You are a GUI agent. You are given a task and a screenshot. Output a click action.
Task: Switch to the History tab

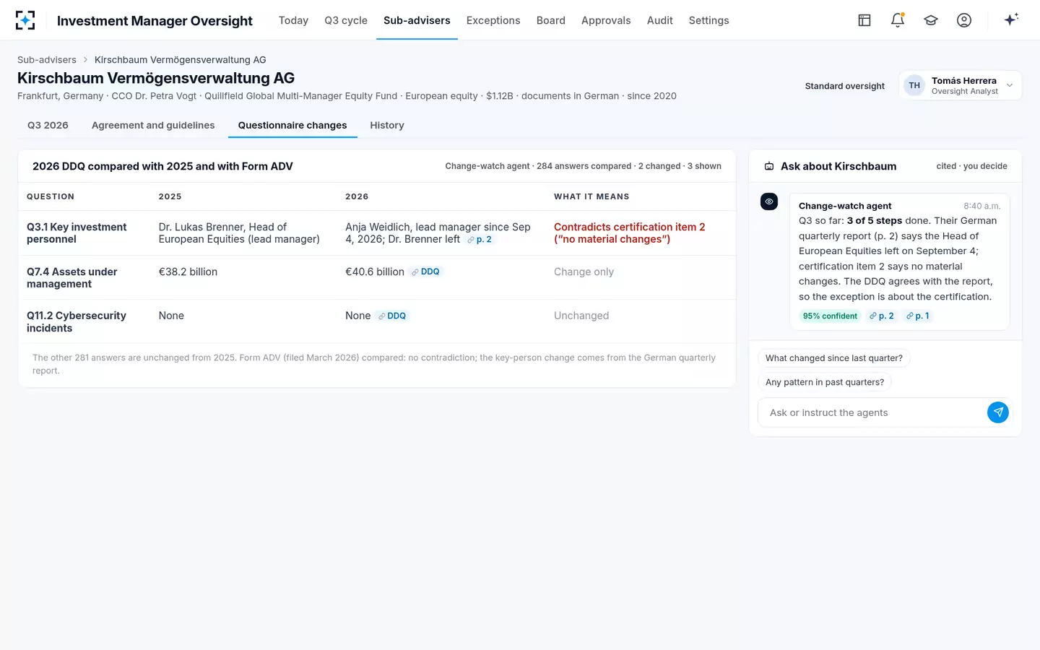tap(387, 125)
